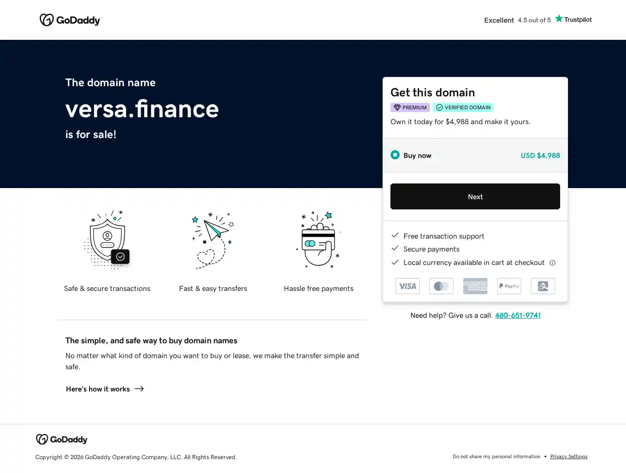Open Privacy Settings in footer
This screenshot has width=626, height=473.
pos(569,457)
